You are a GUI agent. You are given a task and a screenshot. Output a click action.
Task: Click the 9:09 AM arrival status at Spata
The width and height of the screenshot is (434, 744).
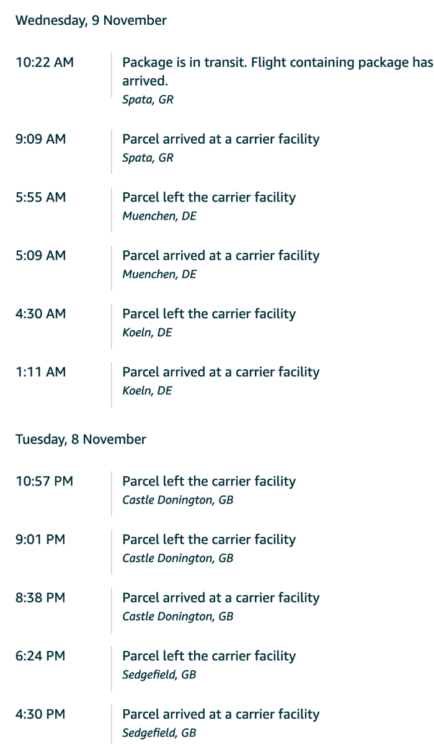click(x=221, y=139)
